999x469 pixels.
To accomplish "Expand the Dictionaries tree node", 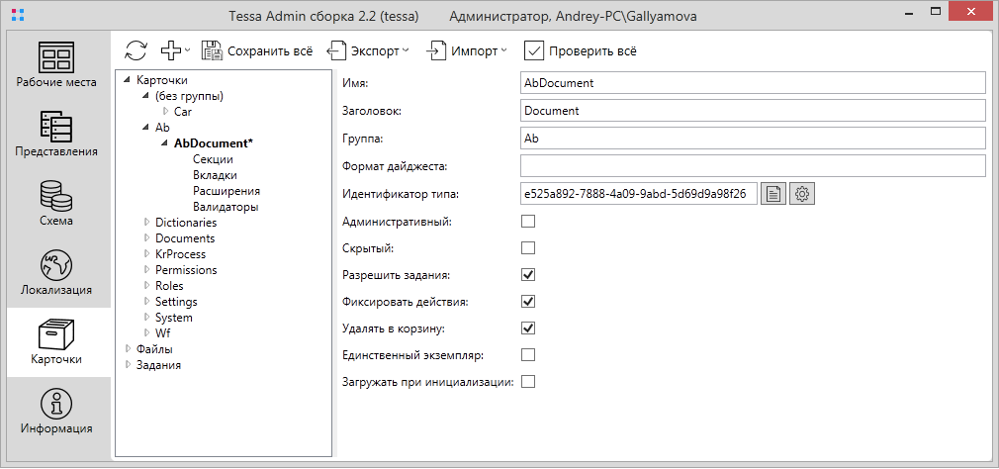I will coord(146,223).
